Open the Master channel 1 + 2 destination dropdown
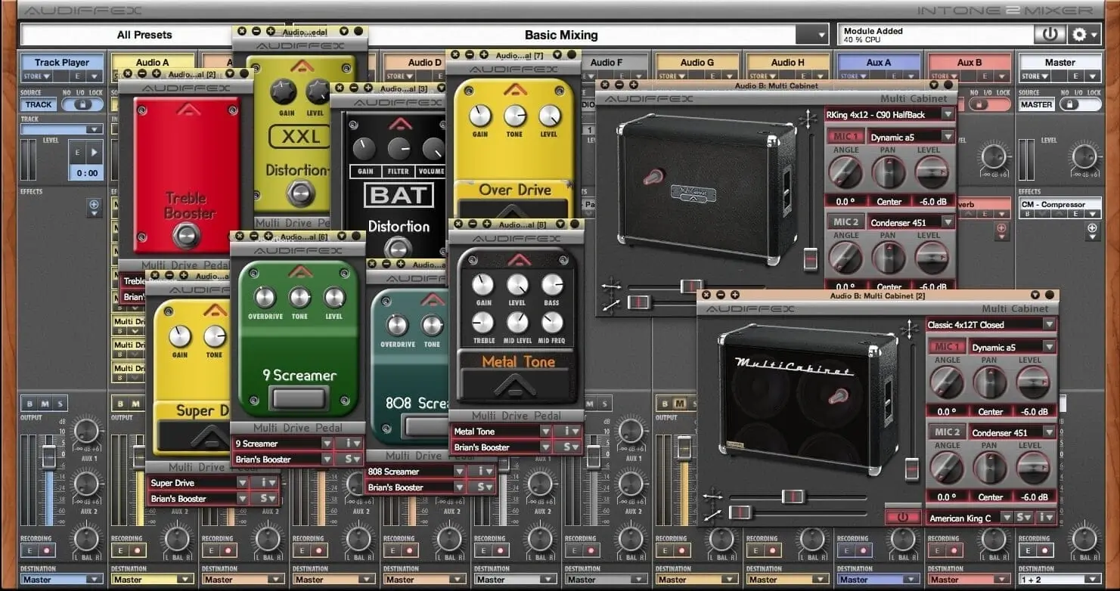1120x591 pixels. pos(1060,580)
